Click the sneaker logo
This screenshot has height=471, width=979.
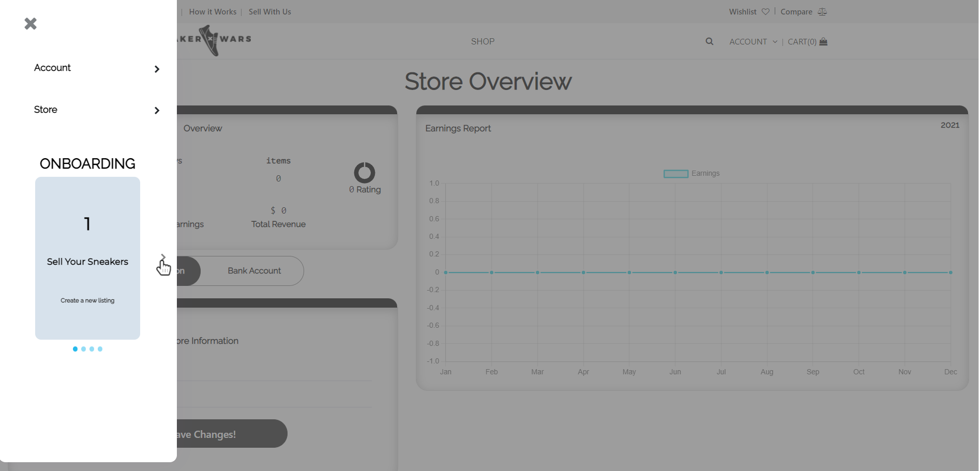click(x=211, y=40)
